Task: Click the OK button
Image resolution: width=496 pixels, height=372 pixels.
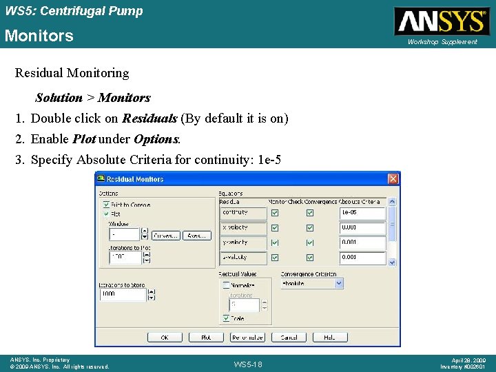Action: pos(165,337)
